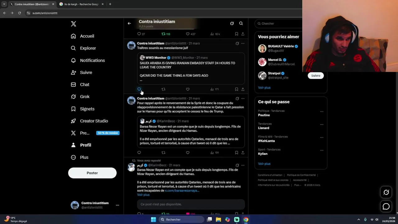398x224 pixels.
Task: Open floating Grok button at bottom right
Action: pyautogui.click(x=386, y=193)
